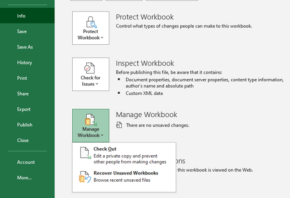The width and height of the screenshot is (290, 198).
Task: Click the Check for Issues document icon
Action: tap(91, 68)
